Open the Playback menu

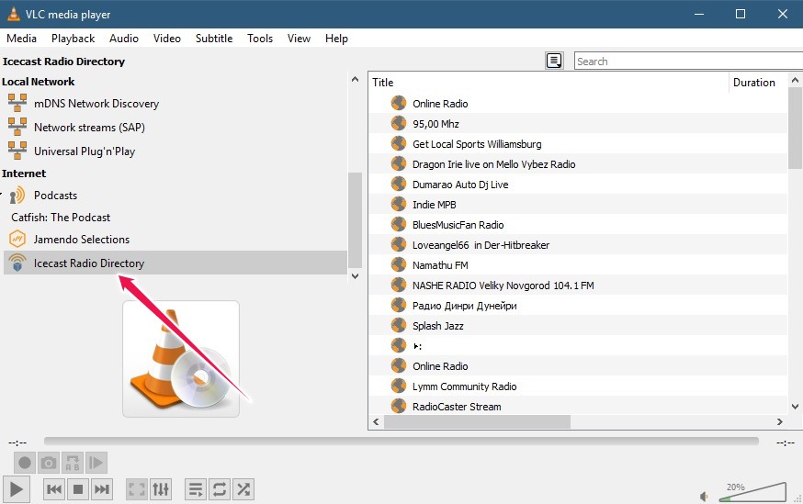point(73,39)
